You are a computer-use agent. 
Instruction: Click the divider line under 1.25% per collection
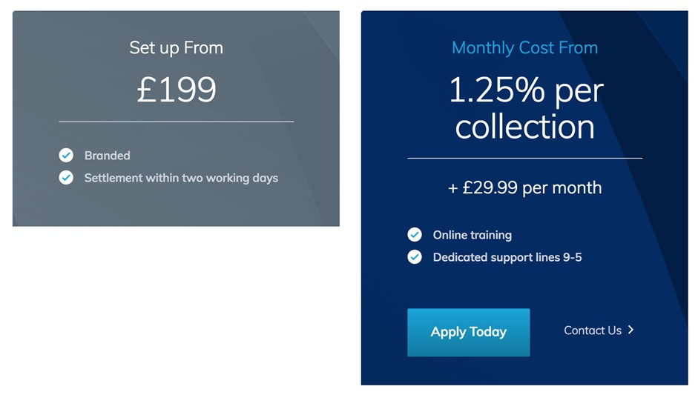525,158
